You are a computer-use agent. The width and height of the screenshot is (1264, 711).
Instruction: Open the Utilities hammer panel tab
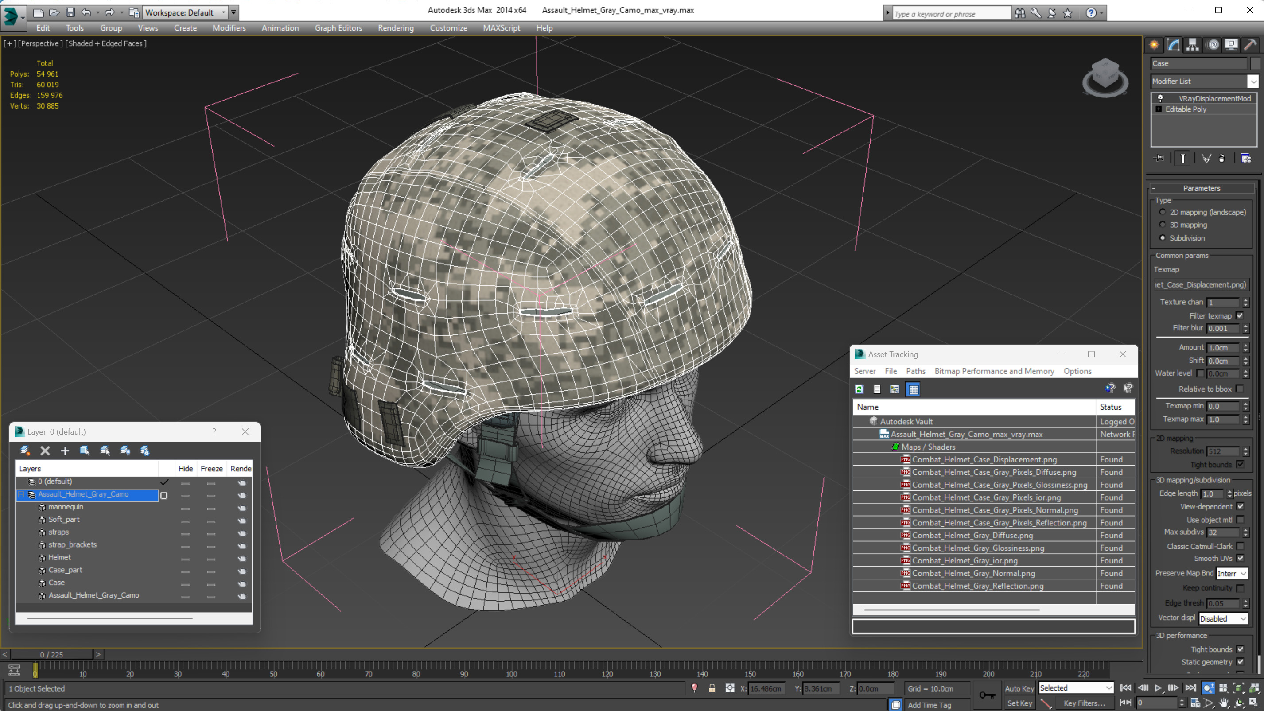(x=1250, y=45)
